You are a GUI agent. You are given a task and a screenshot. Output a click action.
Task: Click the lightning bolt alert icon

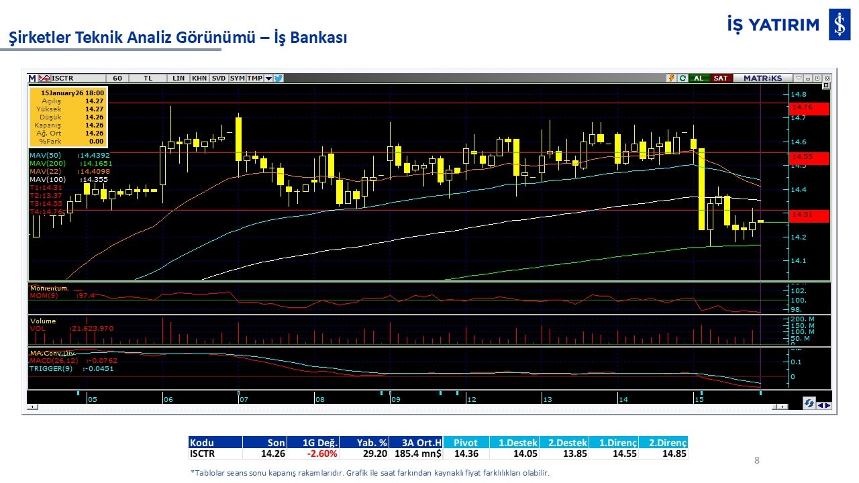[x=670, y=78]
